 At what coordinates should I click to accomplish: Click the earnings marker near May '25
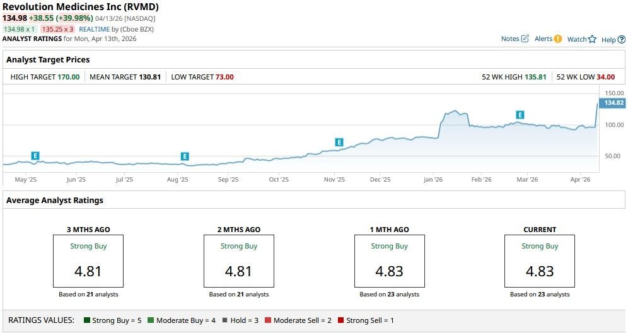pyautogui.click(x=35, y=156)
